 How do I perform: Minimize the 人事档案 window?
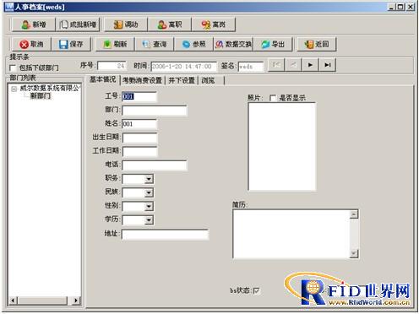(391, 7)
